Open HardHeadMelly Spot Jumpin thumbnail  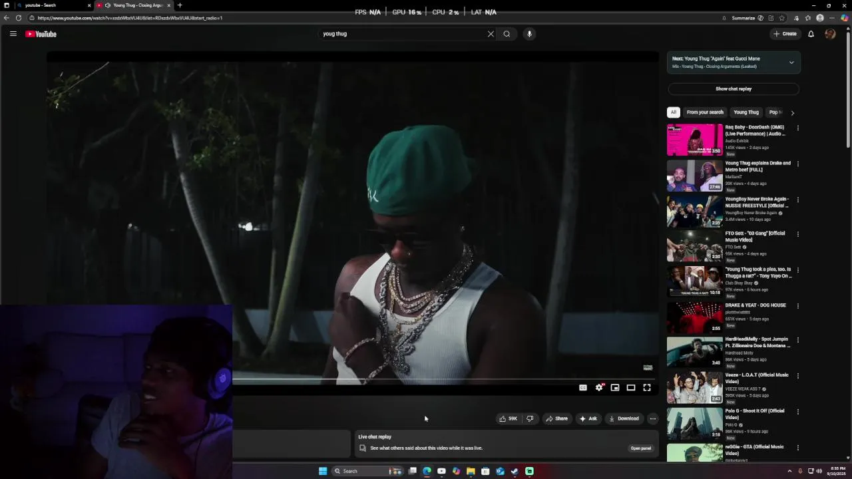694,351
